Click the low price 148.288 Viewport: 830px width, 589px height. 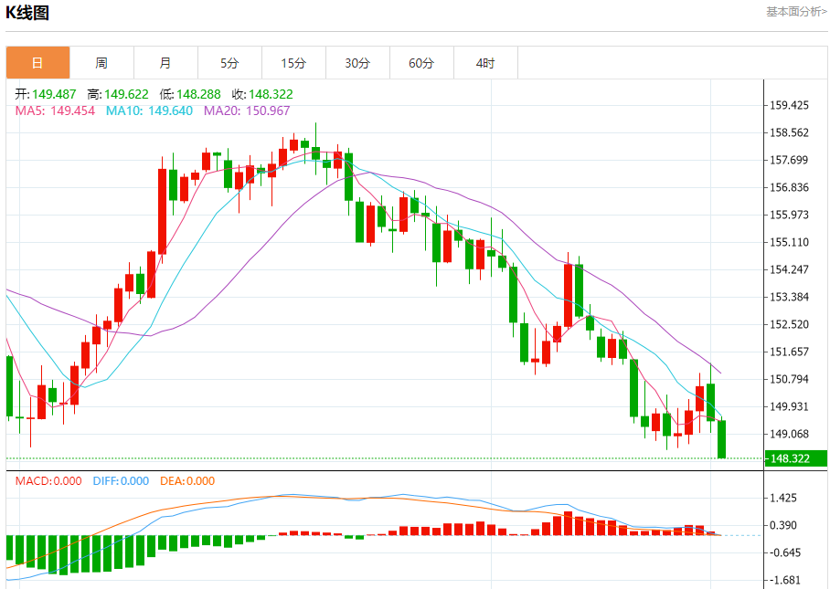(198, 94)
